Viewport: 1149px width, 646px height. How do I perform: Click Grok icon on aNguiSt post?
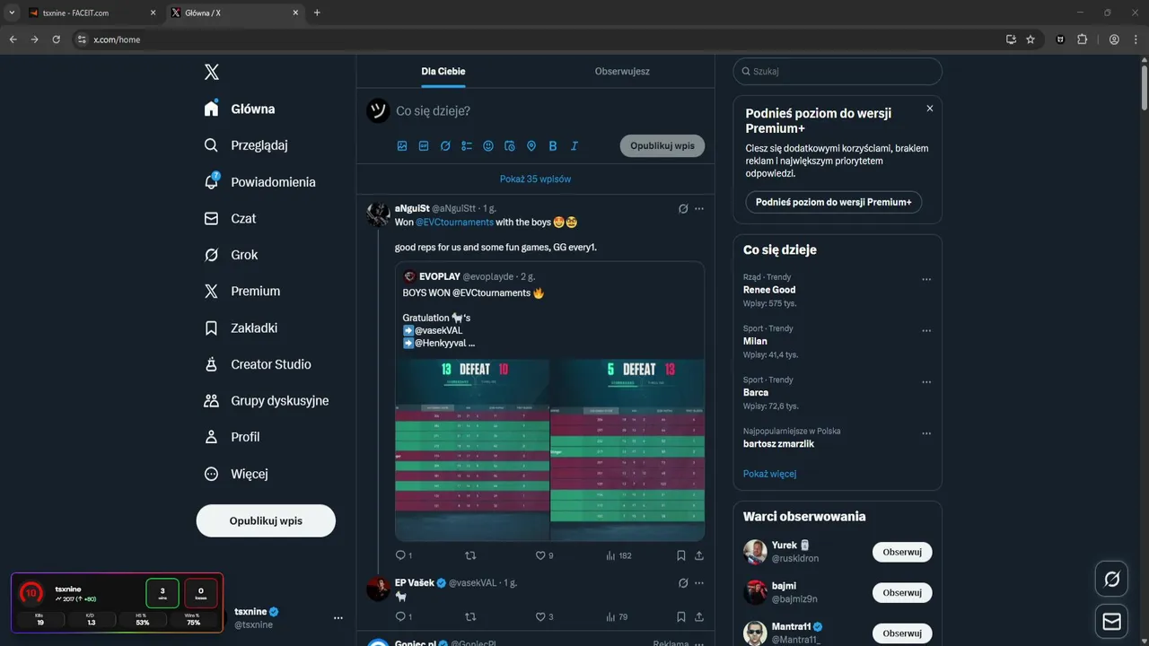(683, 208)
